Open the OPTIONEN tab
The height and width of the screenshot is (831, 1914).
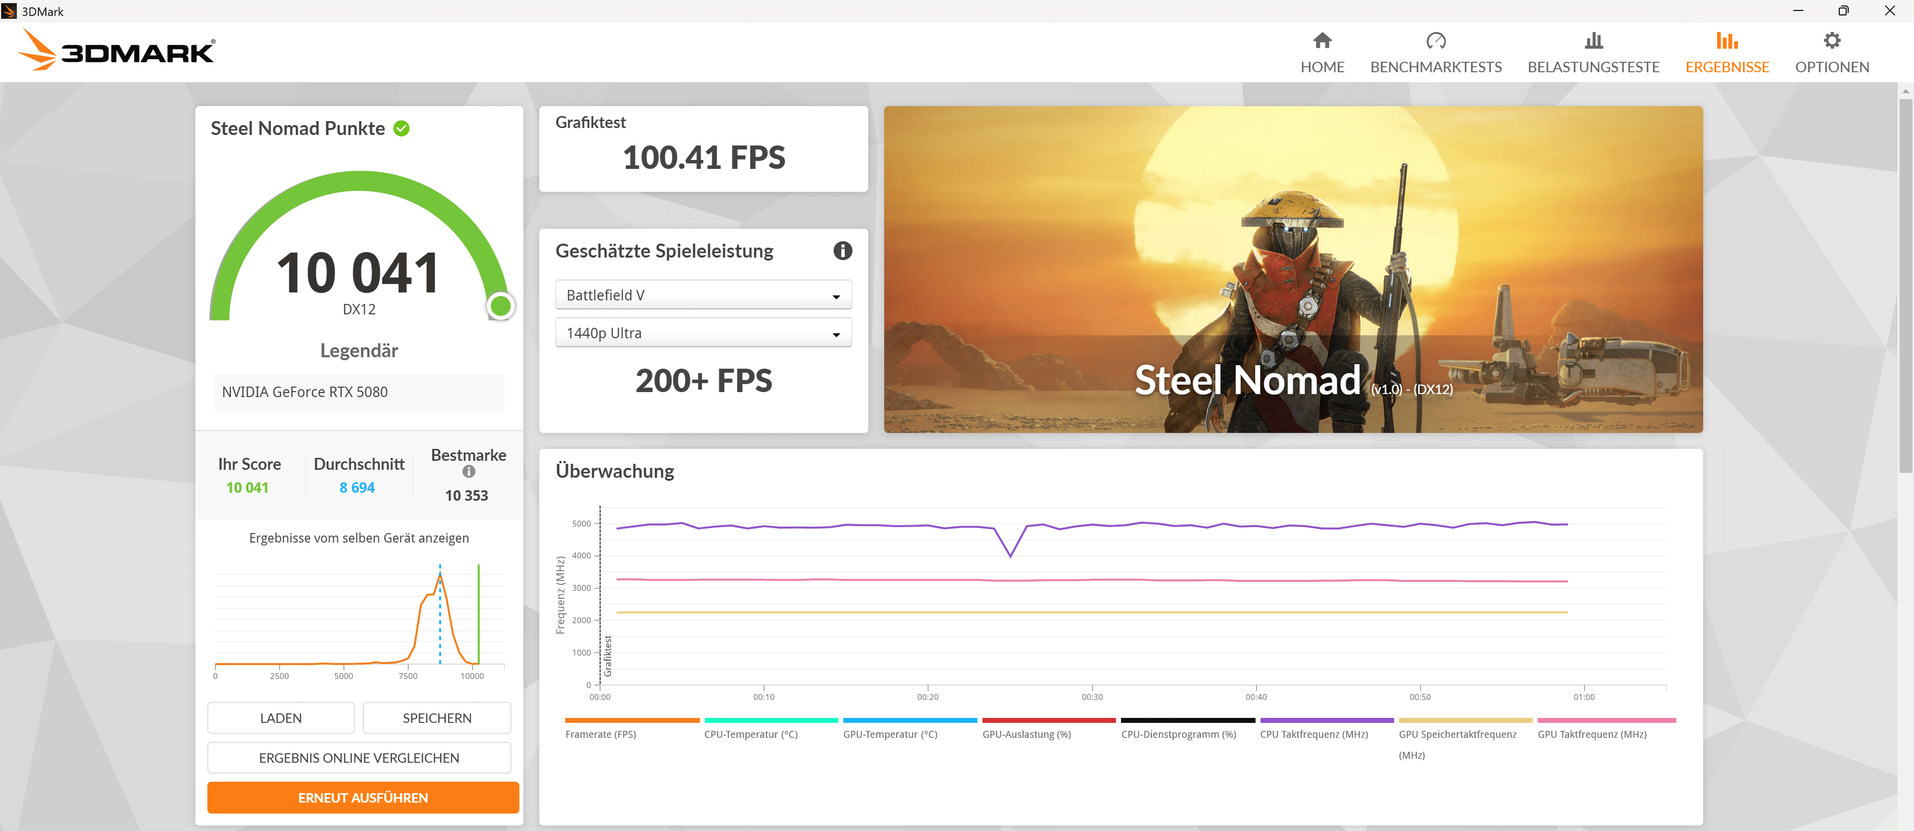pyautogui.click(x=1832, y=53)
